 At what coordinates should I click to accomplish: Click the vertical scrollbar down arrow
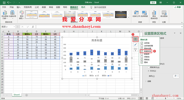click(x=141, y=92)
